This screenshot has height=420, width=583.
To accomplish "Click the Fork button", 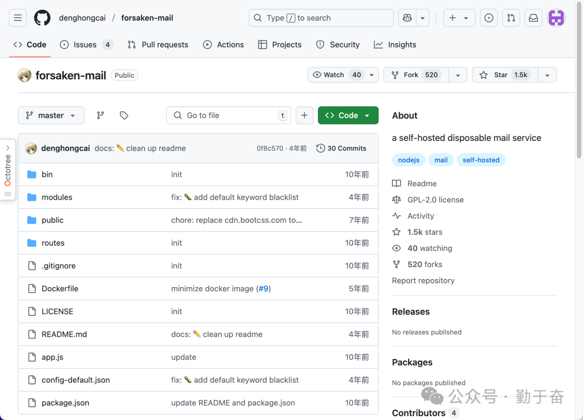I will [416, 74].
